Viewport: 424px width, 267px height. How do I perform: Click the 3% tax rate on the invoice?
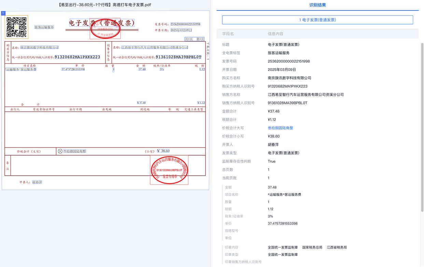click(x=162, y=69)
